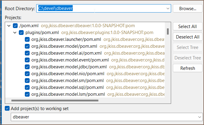Select org.jkiss.dbeaver.model.lsm/pom.xml row text
The width and height of the screenshot is (204, 125).
tap(68, 94)
